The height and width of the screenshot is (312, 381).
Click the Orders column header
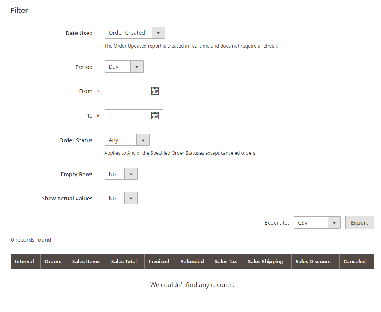coord(53,262)
